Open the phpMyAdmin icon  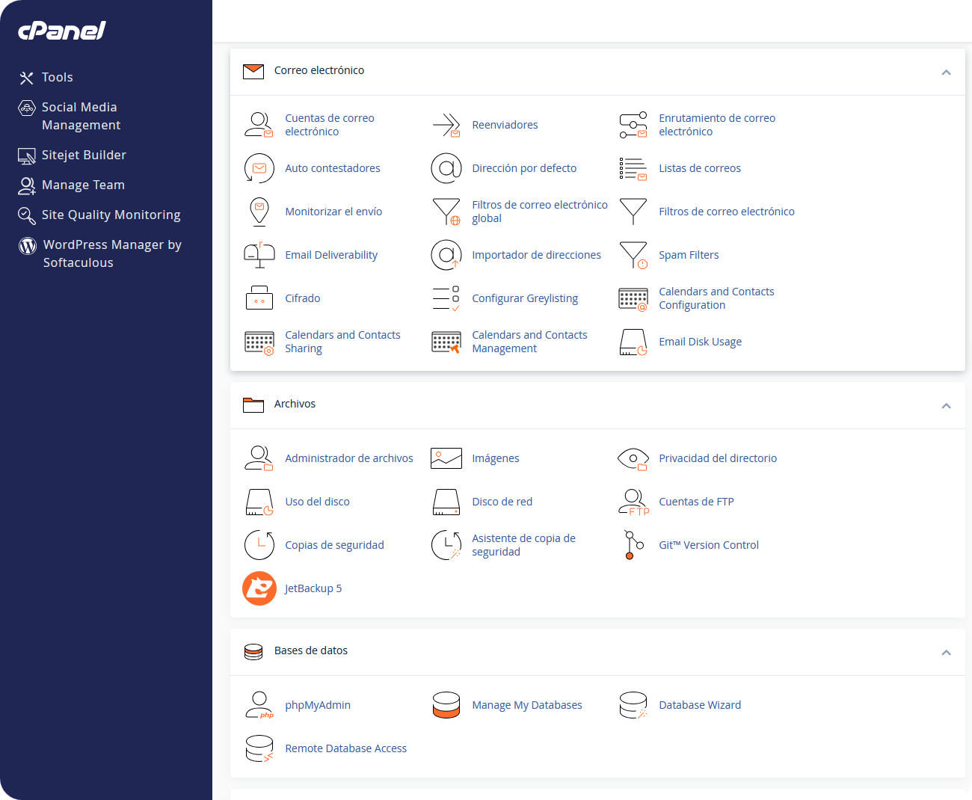point(259,705)
